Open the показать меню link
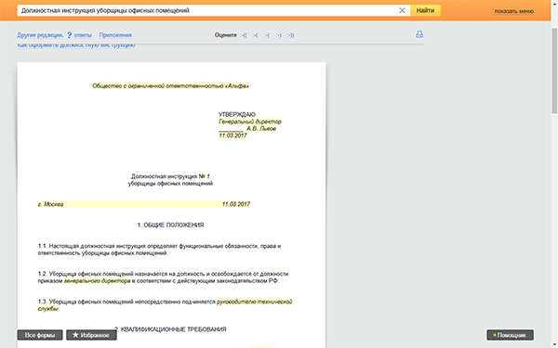The width and height of the screenshot is (558, 348). point(514,11)
